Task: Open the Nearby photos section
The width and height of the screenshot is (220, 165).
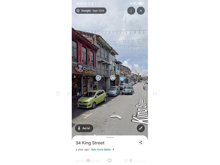Action: pos(88,161)
